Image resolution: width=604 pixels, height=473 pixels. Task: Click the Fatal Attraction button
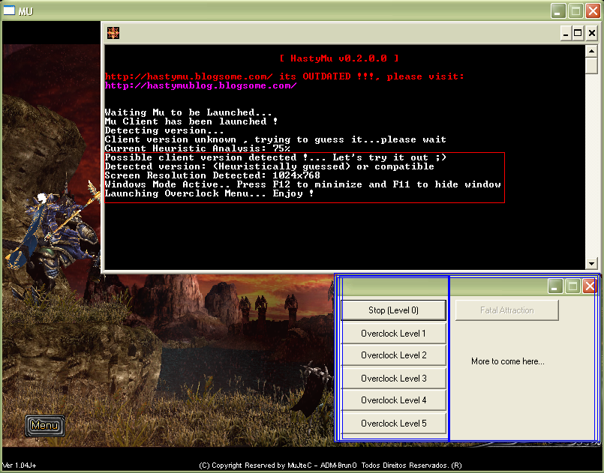tap(507, 310)
